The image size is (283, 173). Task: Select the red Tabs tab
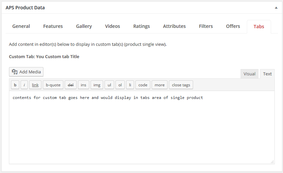259,27
